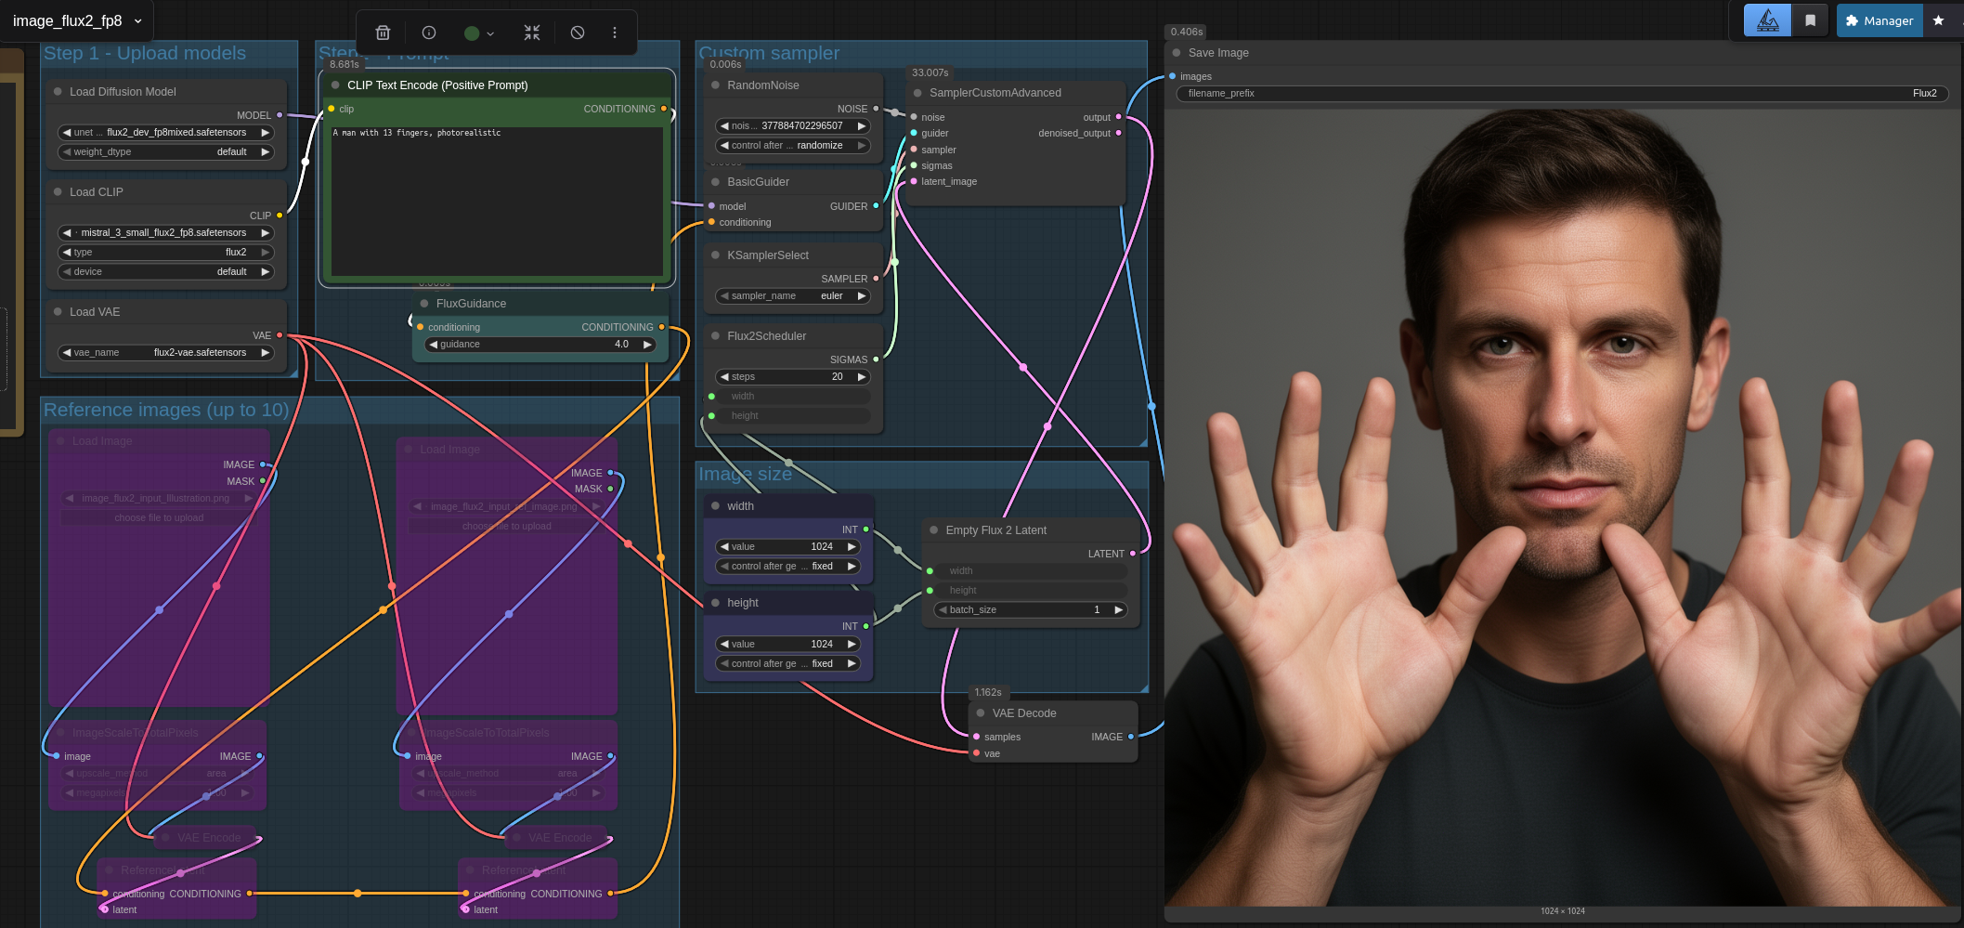Click the blue crane logo icon
This screenshot has width=1964, height=928.
1767,20
